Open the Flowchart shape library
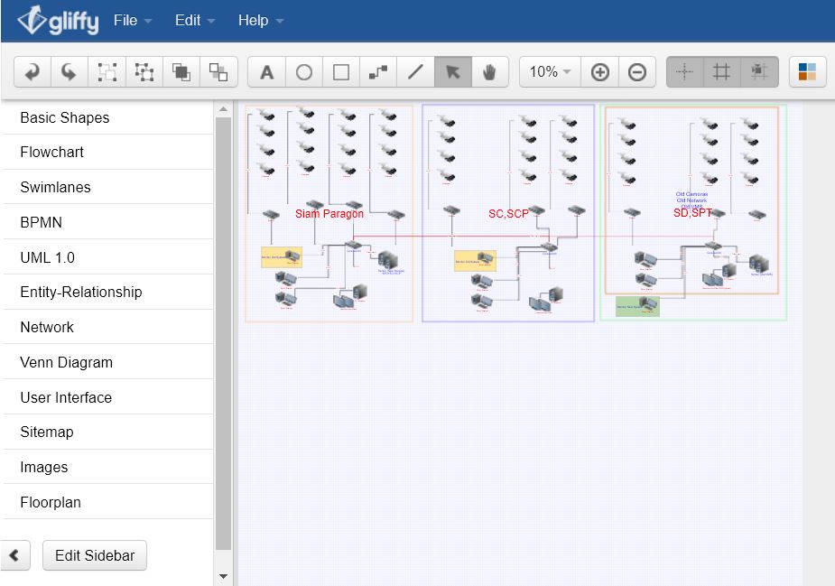 [x=52, y=152]
